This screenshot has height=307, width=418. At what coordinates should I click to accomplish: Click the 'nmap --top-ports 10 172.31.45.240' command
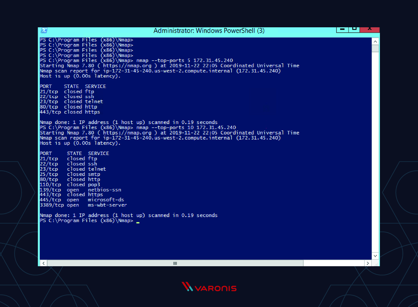(186, 128)
